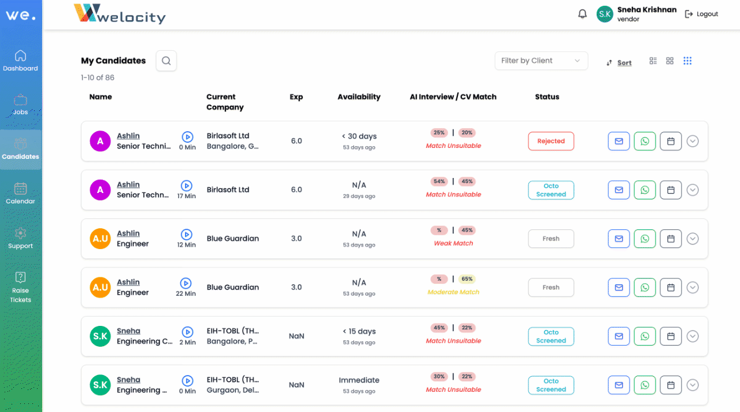Image resolution: width=740 pixels, height=412 pixels.
Task: Open Jobs from the sidebar
Action: (20, 105)
